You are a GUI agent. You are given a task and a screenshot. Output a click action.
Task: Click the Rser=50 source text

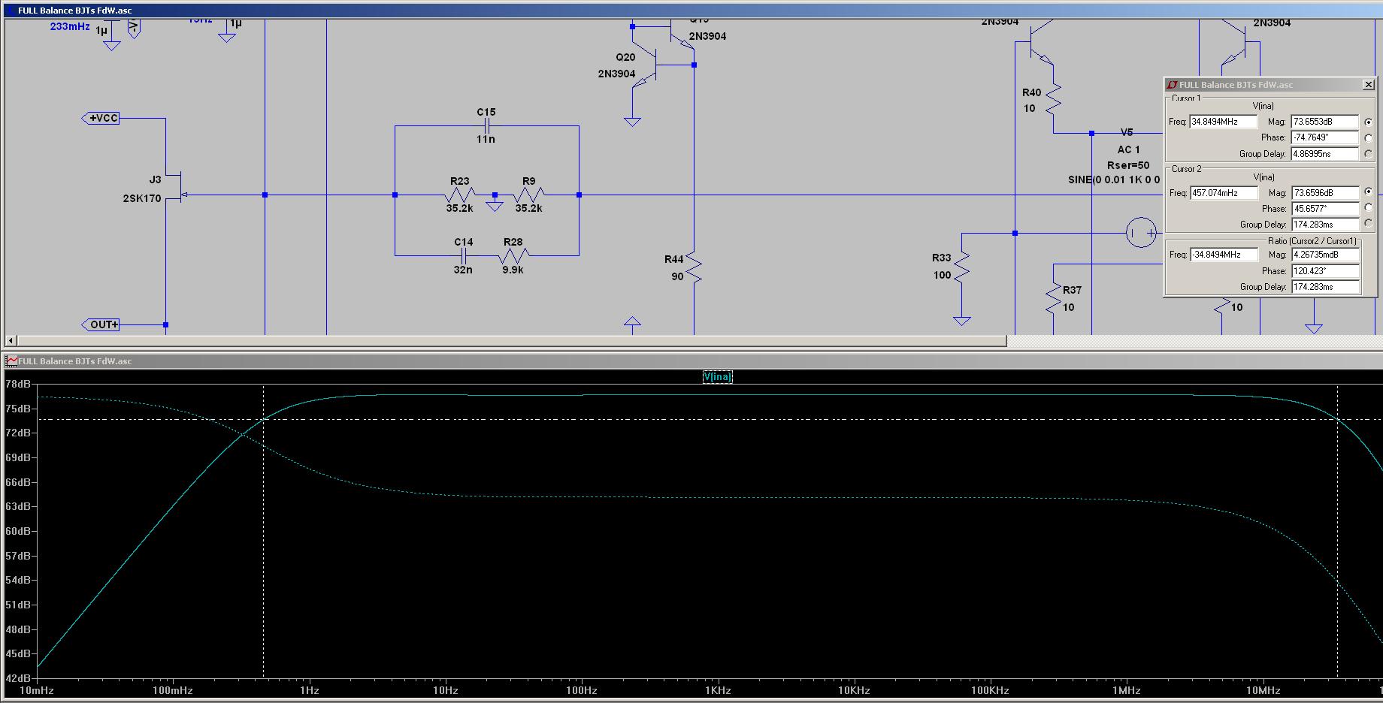[1128, 165]
